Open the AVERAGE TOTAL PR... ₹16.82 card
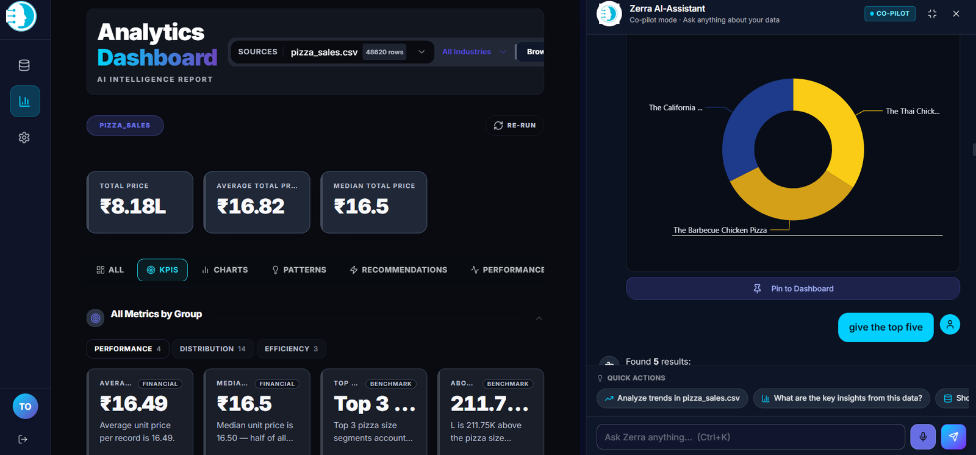 pos(257,202)
